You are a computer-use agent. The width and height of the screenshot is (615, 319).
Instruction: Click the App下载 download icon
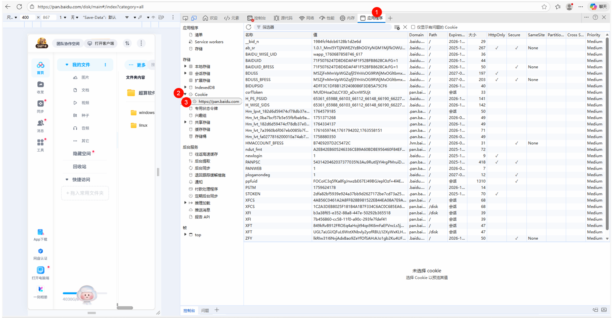pyautogui.click(x=40, y=231)
